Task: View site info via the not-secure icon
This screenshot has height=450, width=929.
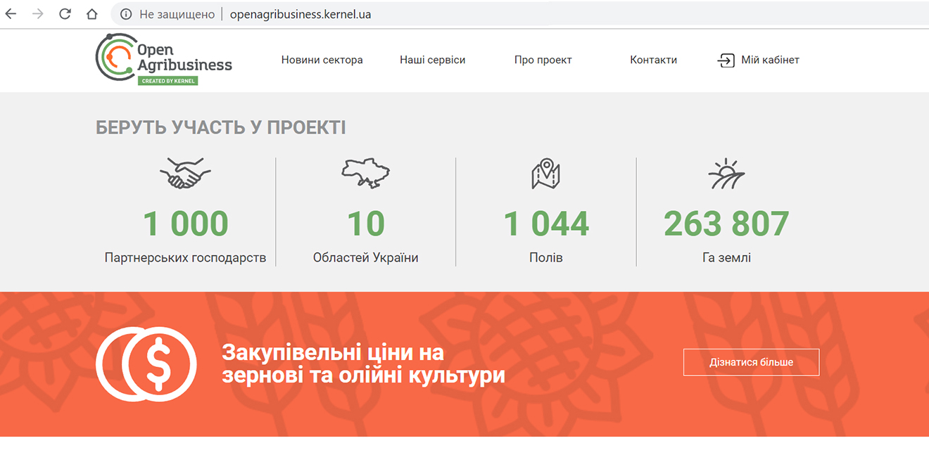Action: tap(126, 14)
